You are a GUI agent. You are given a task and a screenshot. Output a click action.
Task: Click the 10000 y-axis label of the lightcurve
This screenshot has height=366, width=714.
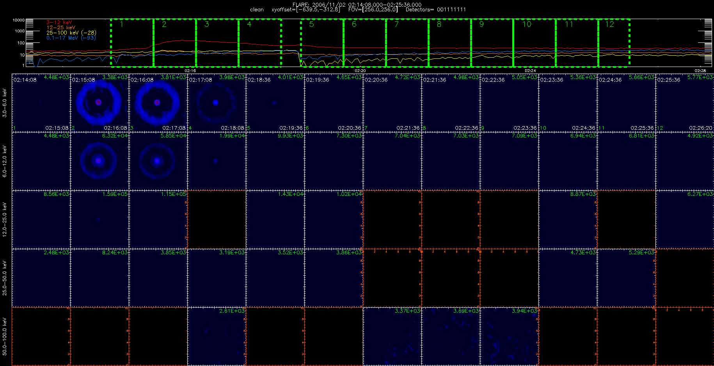click(x=18, y=20)
